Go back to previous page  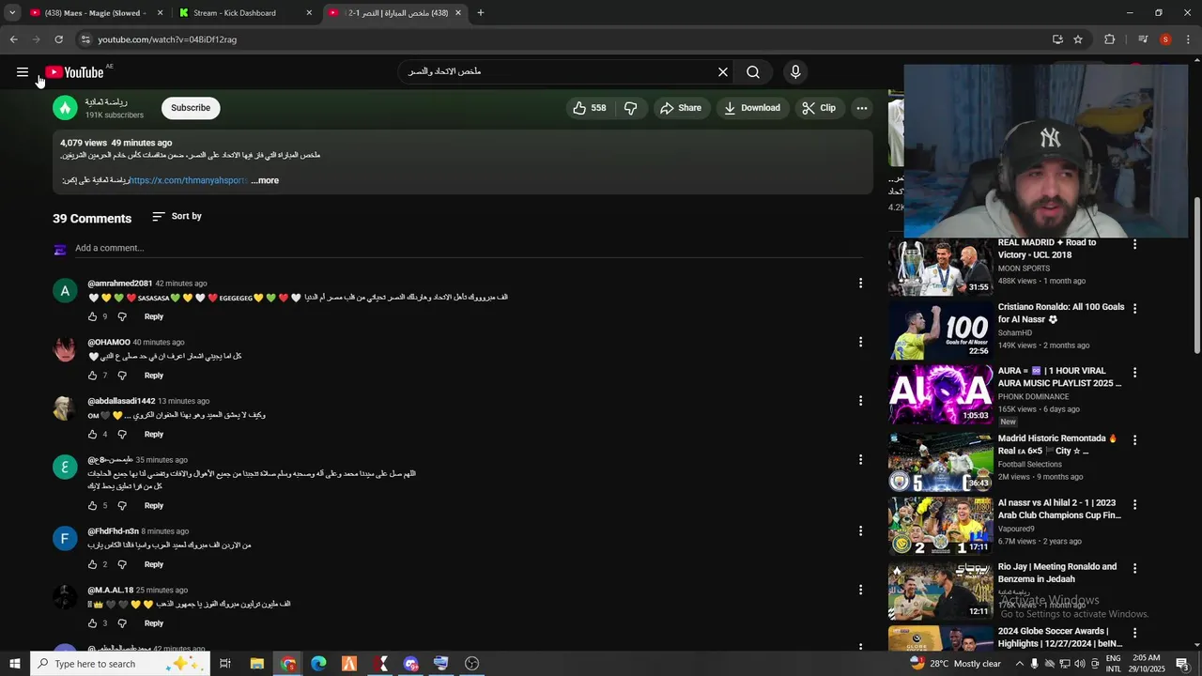[x=13, y=39]
